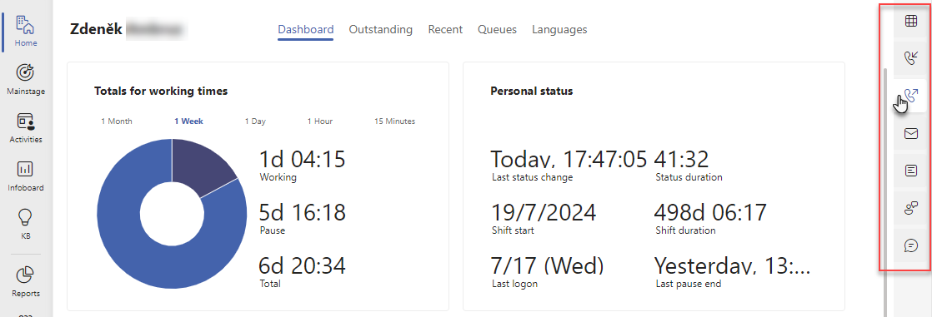932x317 pixels.
Task: Click the dark Working segment of donut chart
Action: tap(202, 167)
